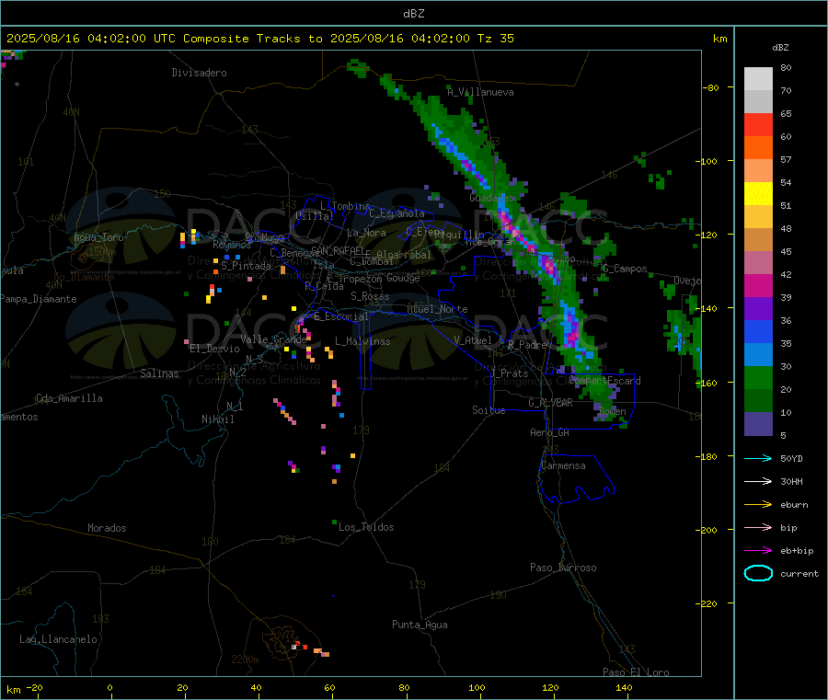Click the white 30HM arrow in legend
This screenshot has height=700, width=828.
[758, 481]
